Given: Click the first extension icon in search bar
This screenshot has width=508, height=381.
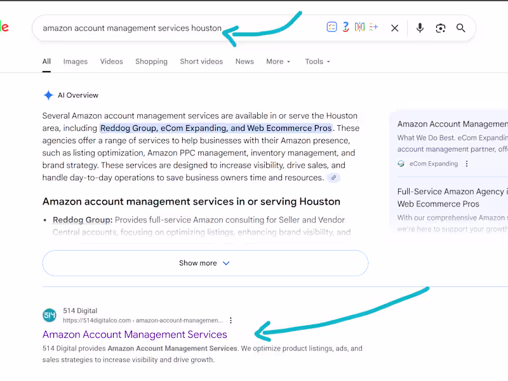Looking at the screenshot, I should coord(331,27).
